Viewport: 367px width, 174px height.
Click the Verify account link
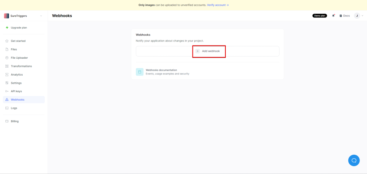coord(218,5)
